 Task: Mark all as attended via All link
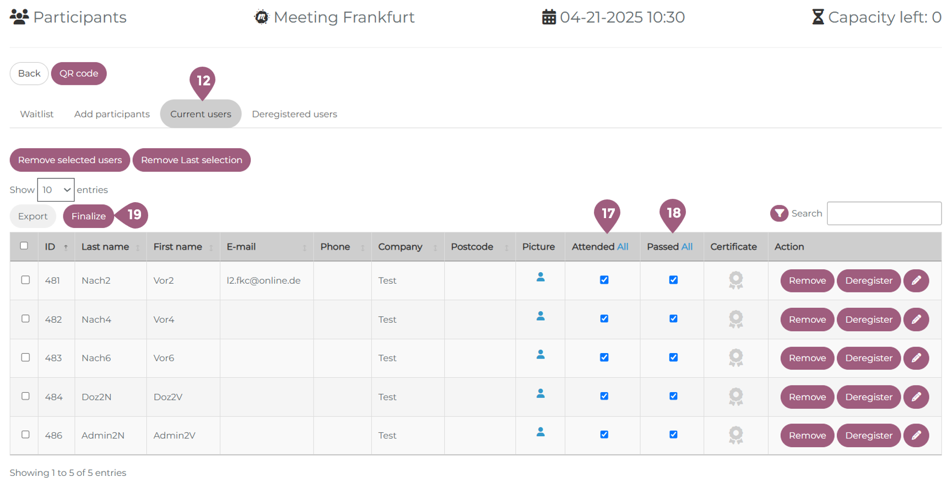622,247
